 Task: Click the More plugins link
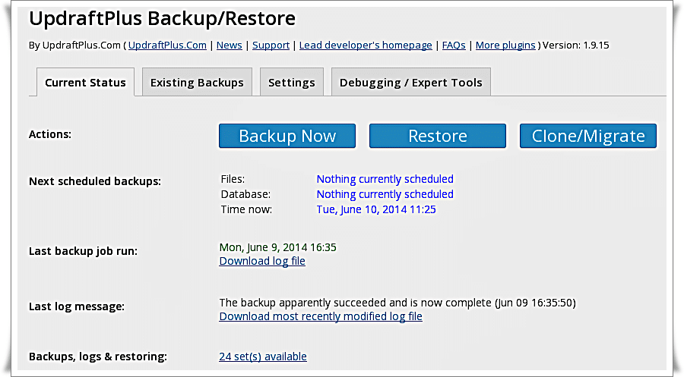pyautogui.click(x=505, y=46)
